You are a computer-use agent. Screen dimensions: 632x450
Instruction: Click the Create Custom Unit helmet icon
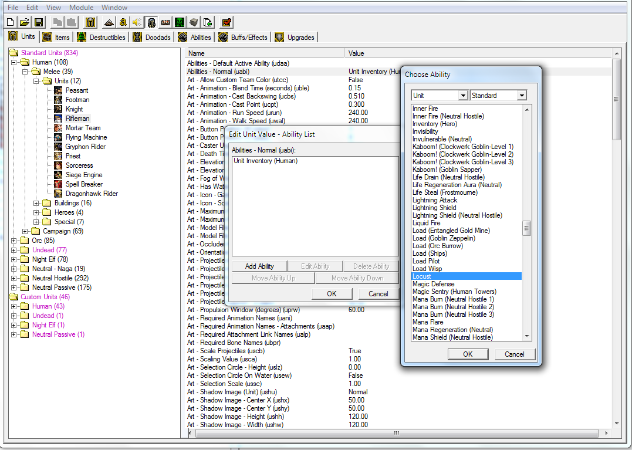click(x=90, y=22)
